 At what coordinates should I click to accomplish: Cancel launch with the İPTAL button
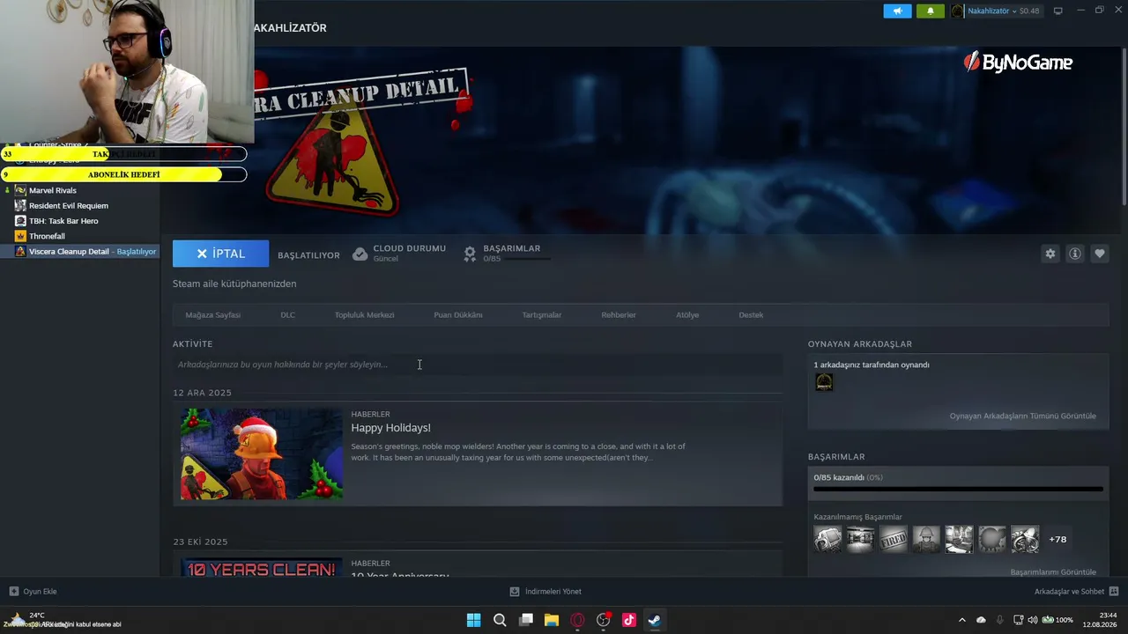click(220, 254)
